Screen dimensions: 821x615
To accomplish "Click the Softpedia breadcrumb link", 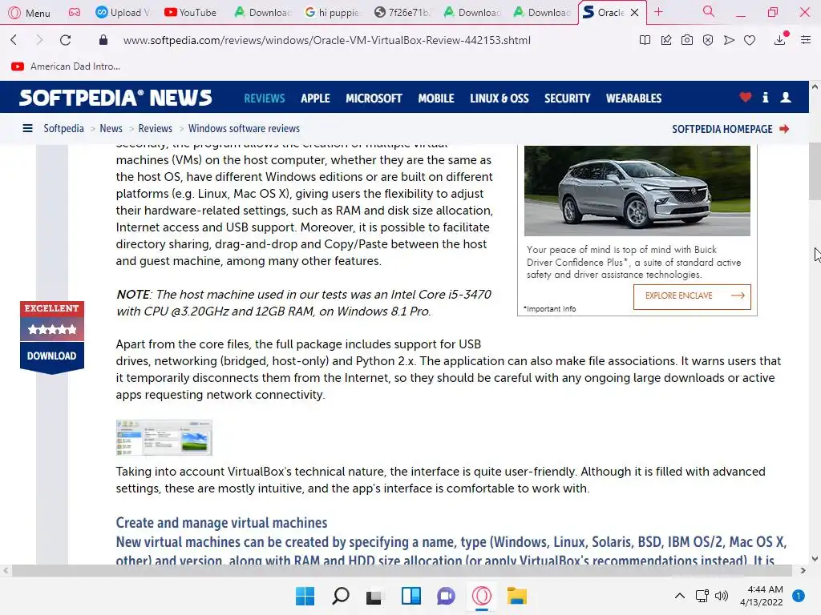I will tap(63, 129).
